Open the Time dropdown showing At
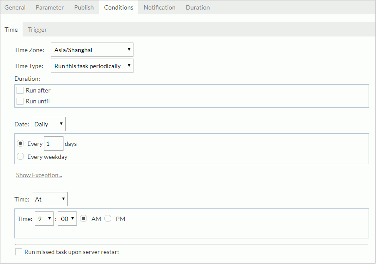The height and width of the screenshot is (264, 376). (x=49, y=199)
